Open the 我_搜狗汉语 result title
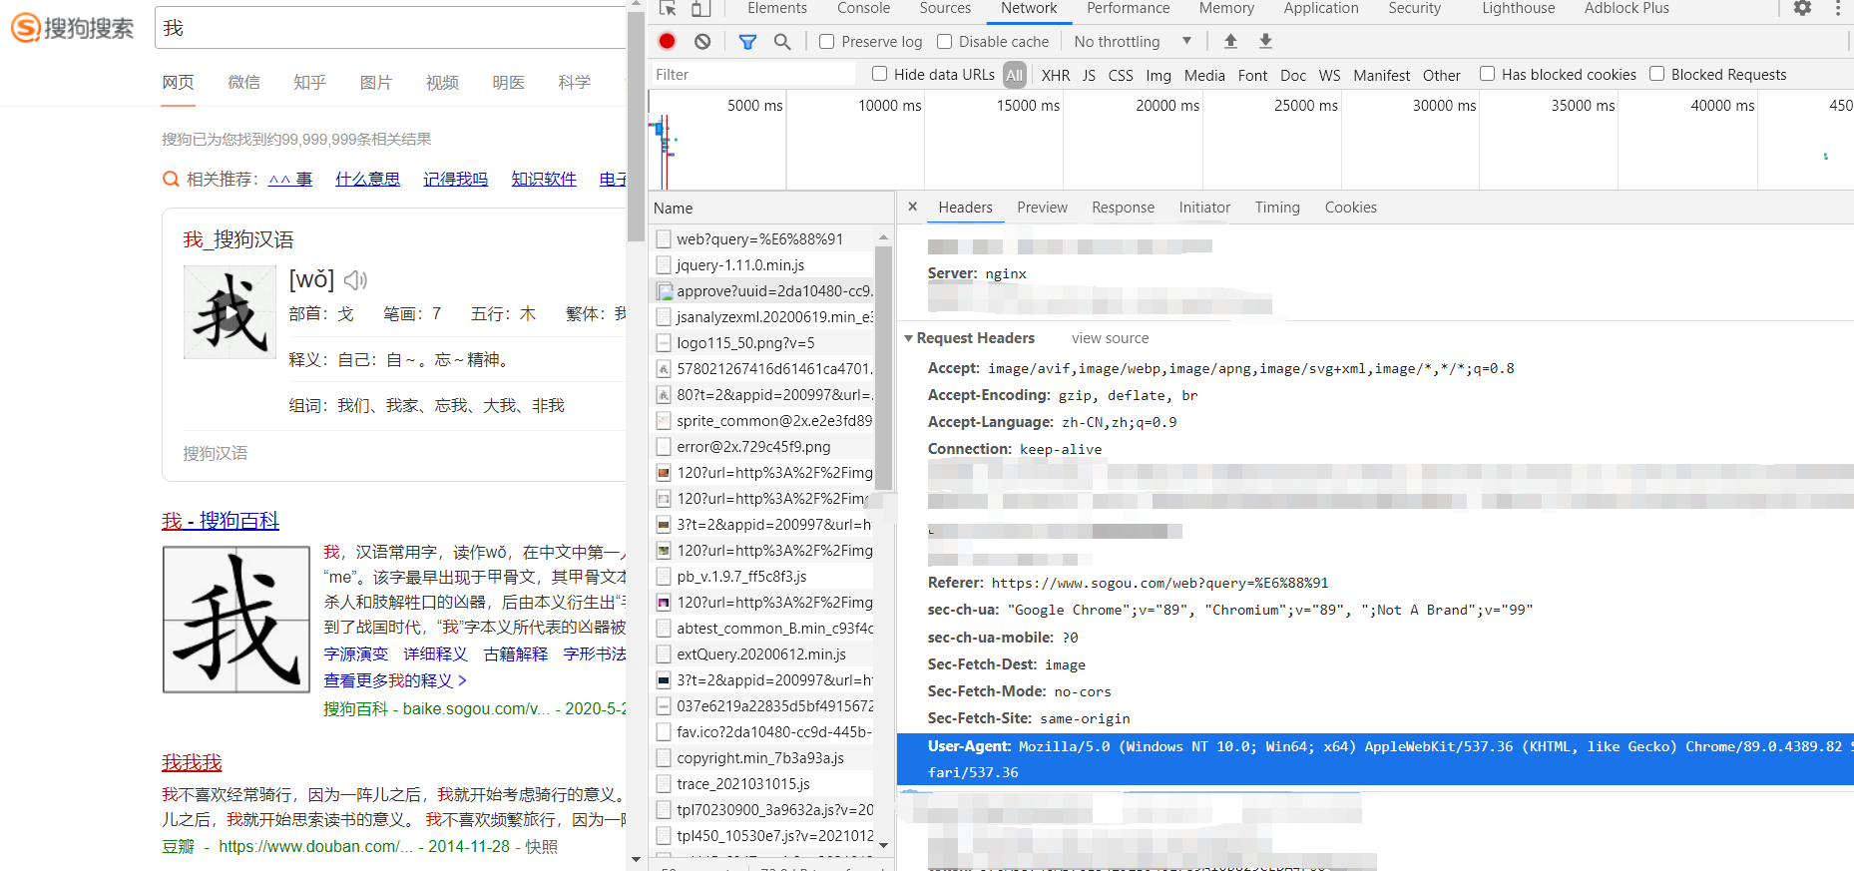This screenshot has height=871, width=1854. (238, 239)
